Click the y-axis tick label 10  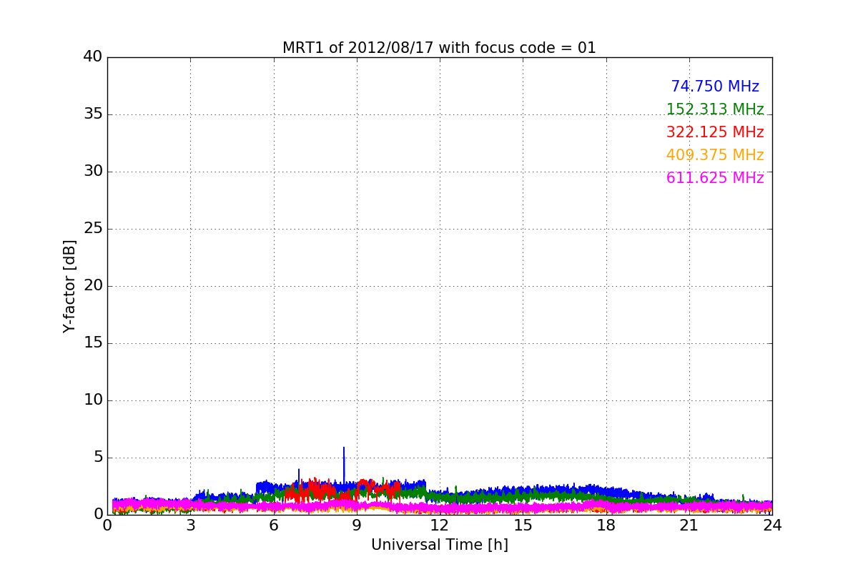pos(93,400)
